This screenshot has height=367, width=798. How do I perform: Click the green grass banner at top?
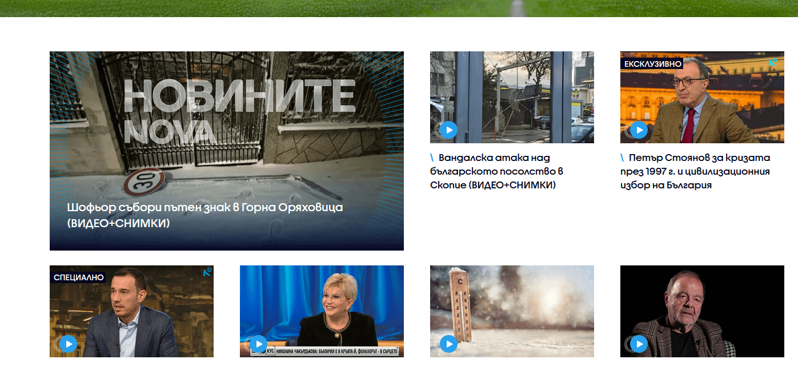tap(399, 8)
